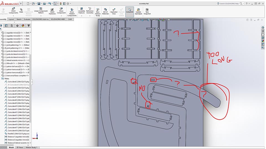Open Linear Component Pattern tool
Image resolution: width=266 pixels, height=149 pixels.
(x=41, y=11)
